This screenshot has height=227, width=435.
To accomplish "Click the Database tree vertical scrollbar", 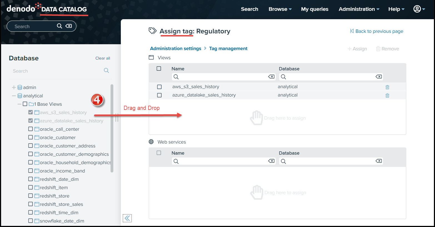I will coord(112,128).
